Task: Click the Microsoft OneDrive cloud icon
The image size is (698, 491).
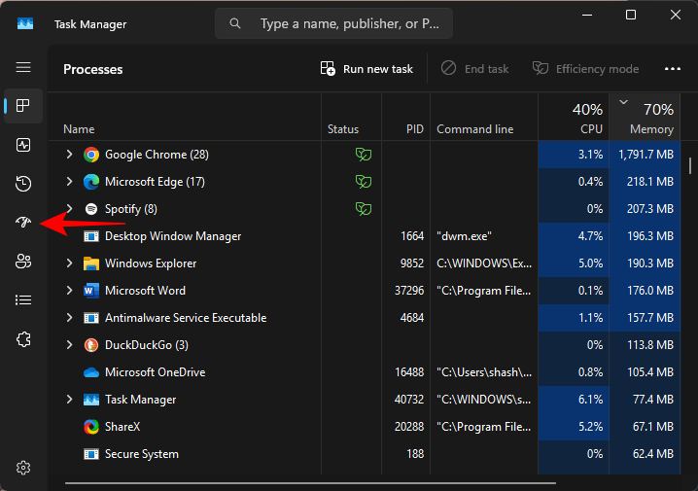Action: coord(91,372)
